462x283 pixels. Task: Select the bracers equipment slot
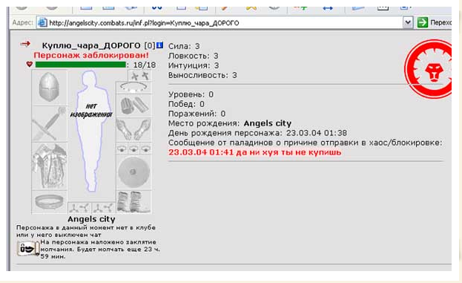(133, 105)
